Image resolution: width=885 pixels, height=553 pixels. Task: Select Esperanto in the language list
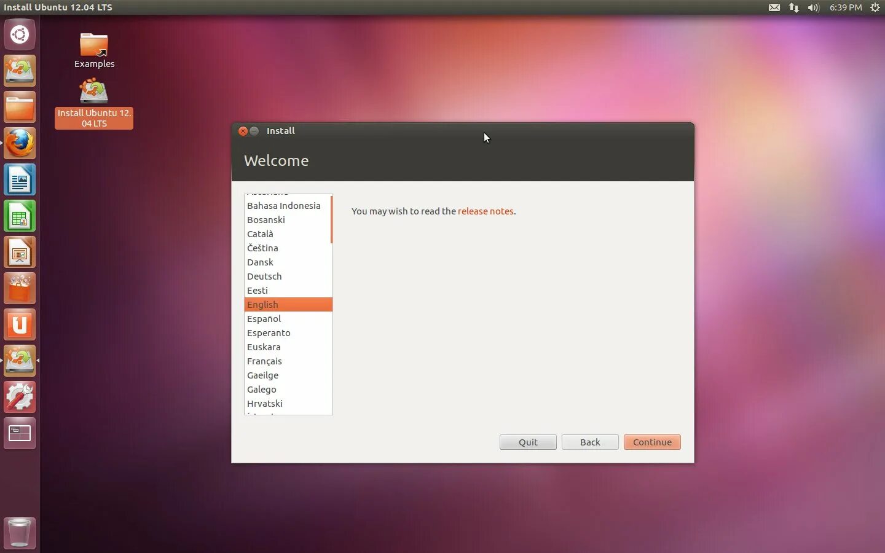(287, 332)
